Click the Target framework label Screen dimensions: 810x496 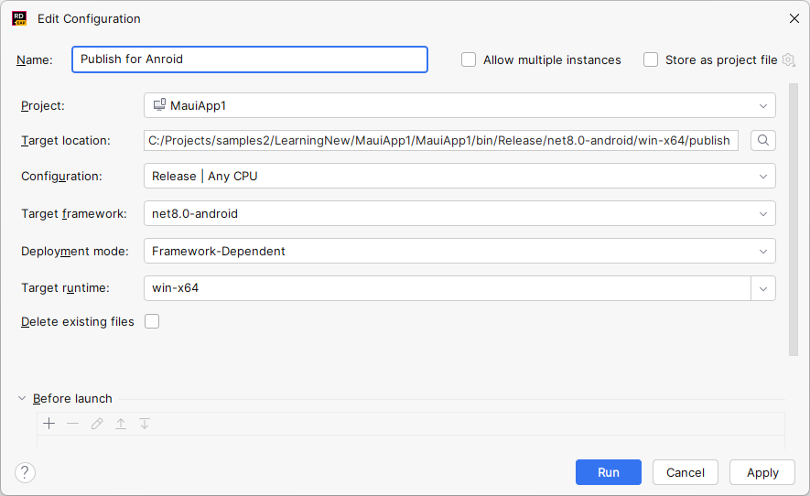click(x=74, y=213)
